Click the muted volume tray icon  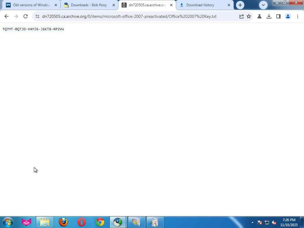coord(274,222)
